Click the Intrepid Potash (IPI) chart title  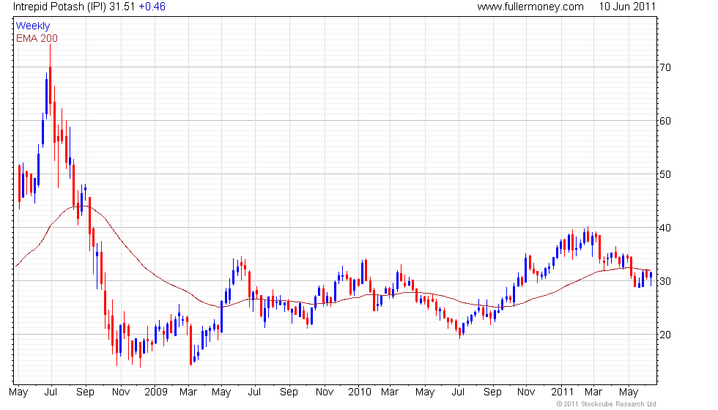59,7
